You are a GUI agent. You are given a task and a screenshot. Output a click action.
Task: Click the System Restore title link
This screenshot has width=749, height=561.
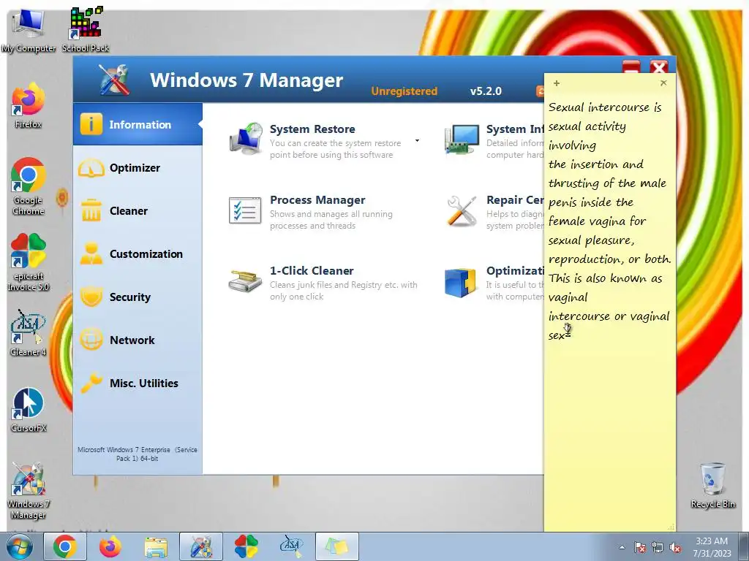(312, 129)
